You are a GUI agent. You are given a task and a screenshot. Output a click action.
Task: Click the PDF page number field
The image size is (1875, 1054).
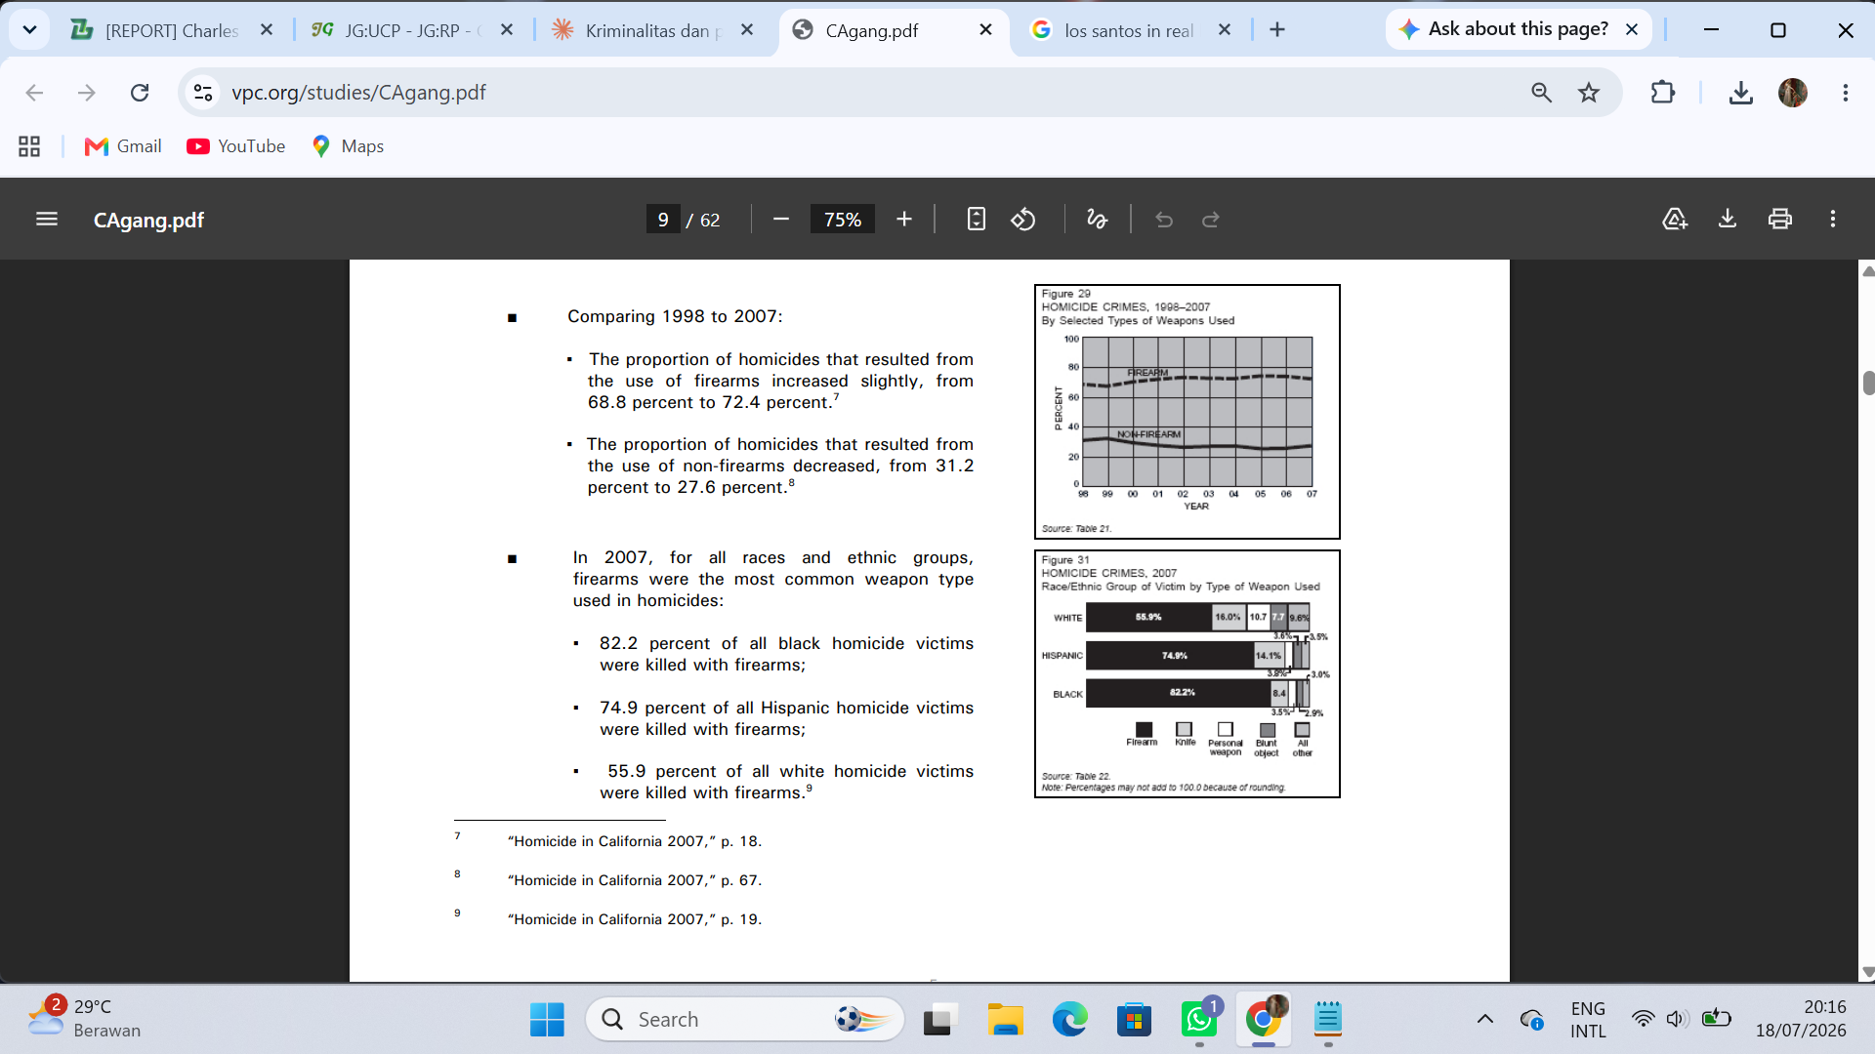[663, 220]
